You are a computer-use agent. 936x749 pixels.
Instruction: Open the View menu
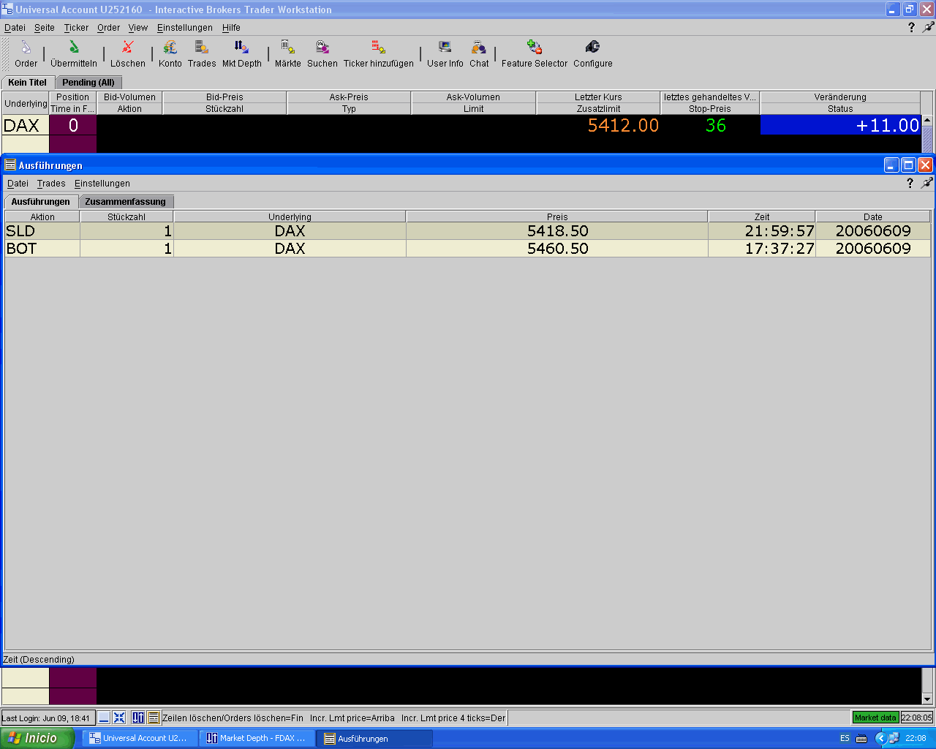coord(138,27)
